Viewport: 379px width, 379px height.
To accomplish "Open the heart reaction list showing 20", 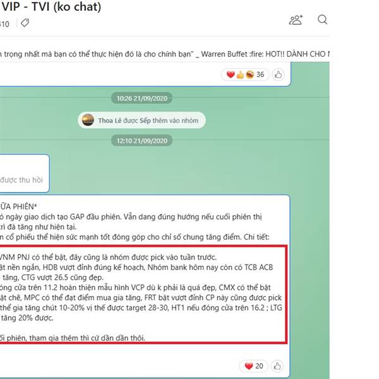I will point(253,366).
